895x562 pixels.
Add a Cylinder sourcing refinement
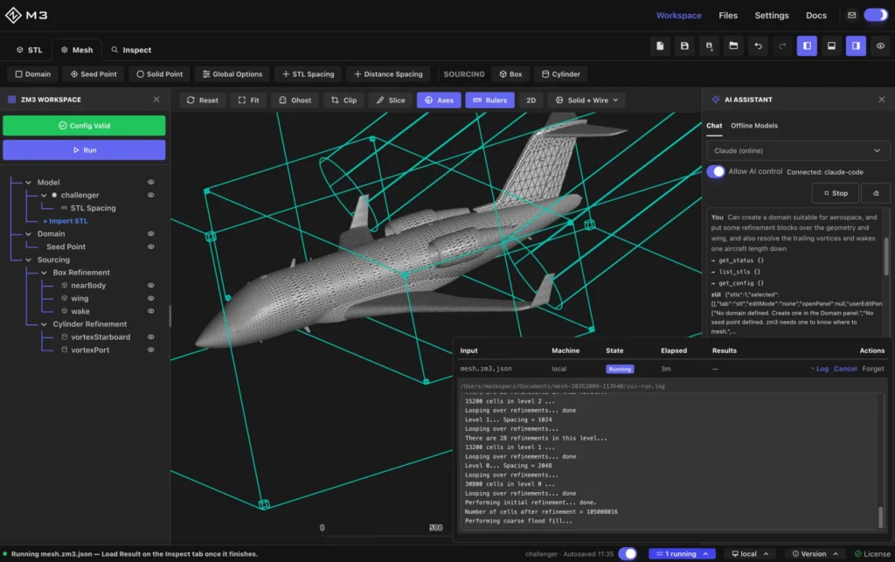(x=561, y=74)
